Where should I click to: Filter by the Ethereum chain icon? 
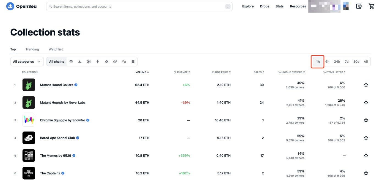[97, 62]
